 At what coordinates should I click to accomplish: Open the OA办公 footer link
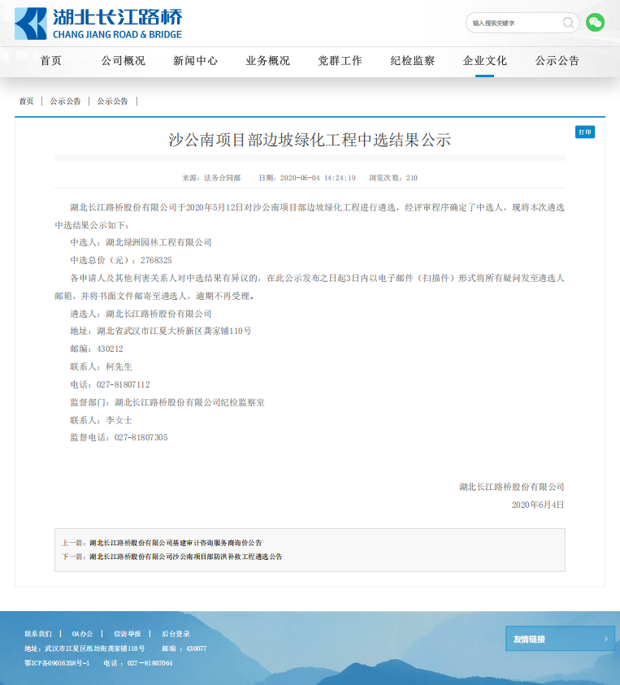(x=82, y=634)
